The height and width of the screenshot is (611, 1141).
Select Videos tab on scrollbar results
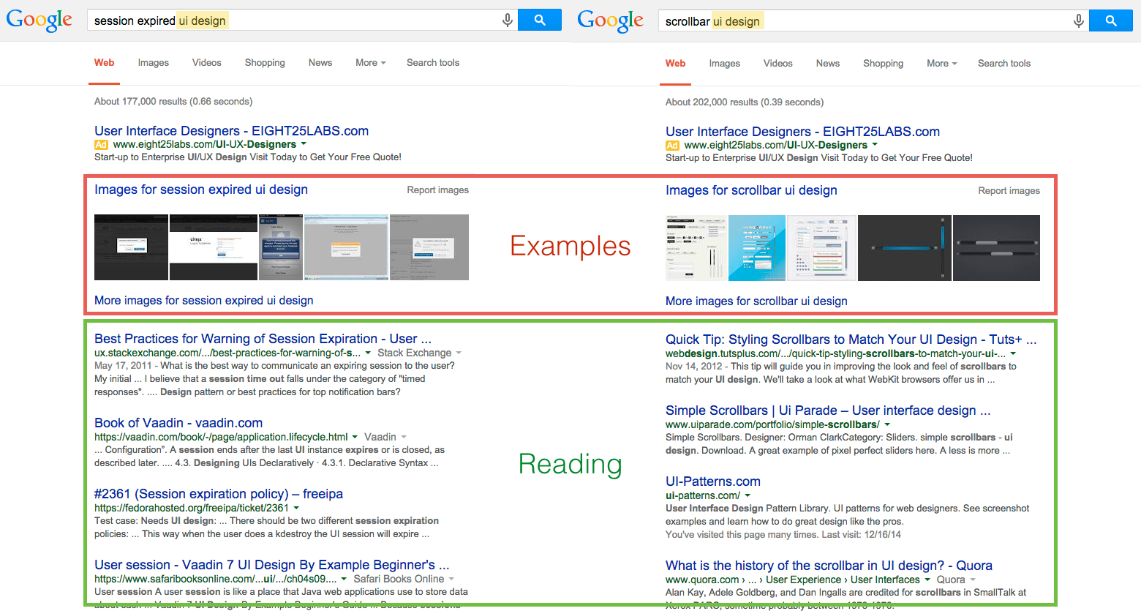778,64
